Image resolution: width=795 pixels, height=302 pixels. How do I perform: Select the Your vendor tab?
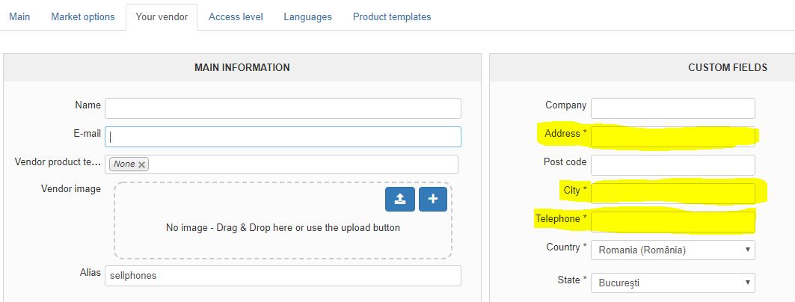pyautogui.click(x=162, y=16)
